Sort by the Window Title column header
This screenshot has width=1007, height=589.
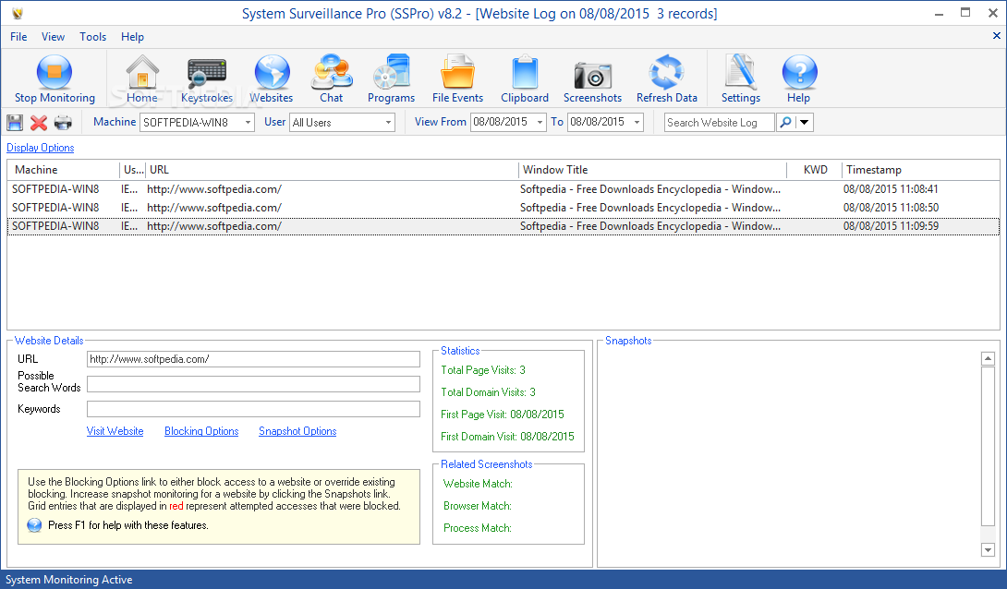point(652,170)
